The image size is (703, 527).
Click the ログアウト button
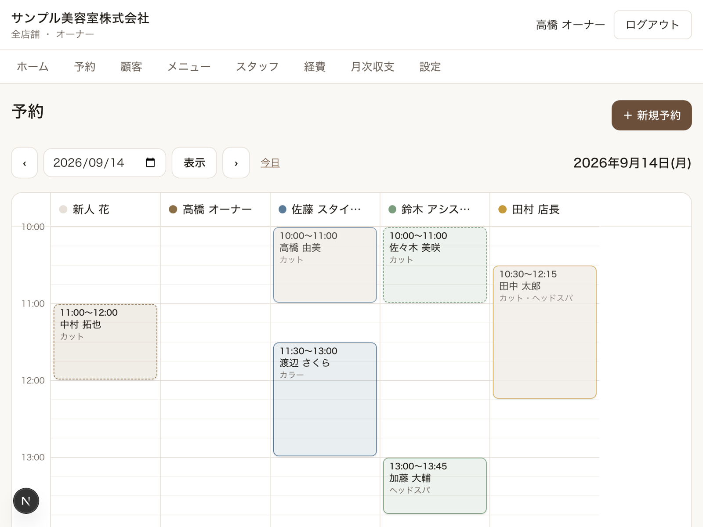point(652,25)
